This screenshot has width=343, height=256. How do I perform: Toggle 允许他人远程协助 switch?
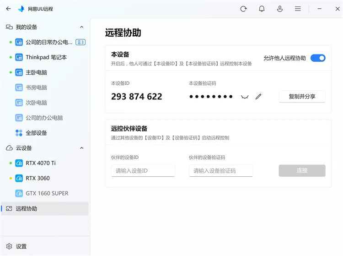[318, 58]
